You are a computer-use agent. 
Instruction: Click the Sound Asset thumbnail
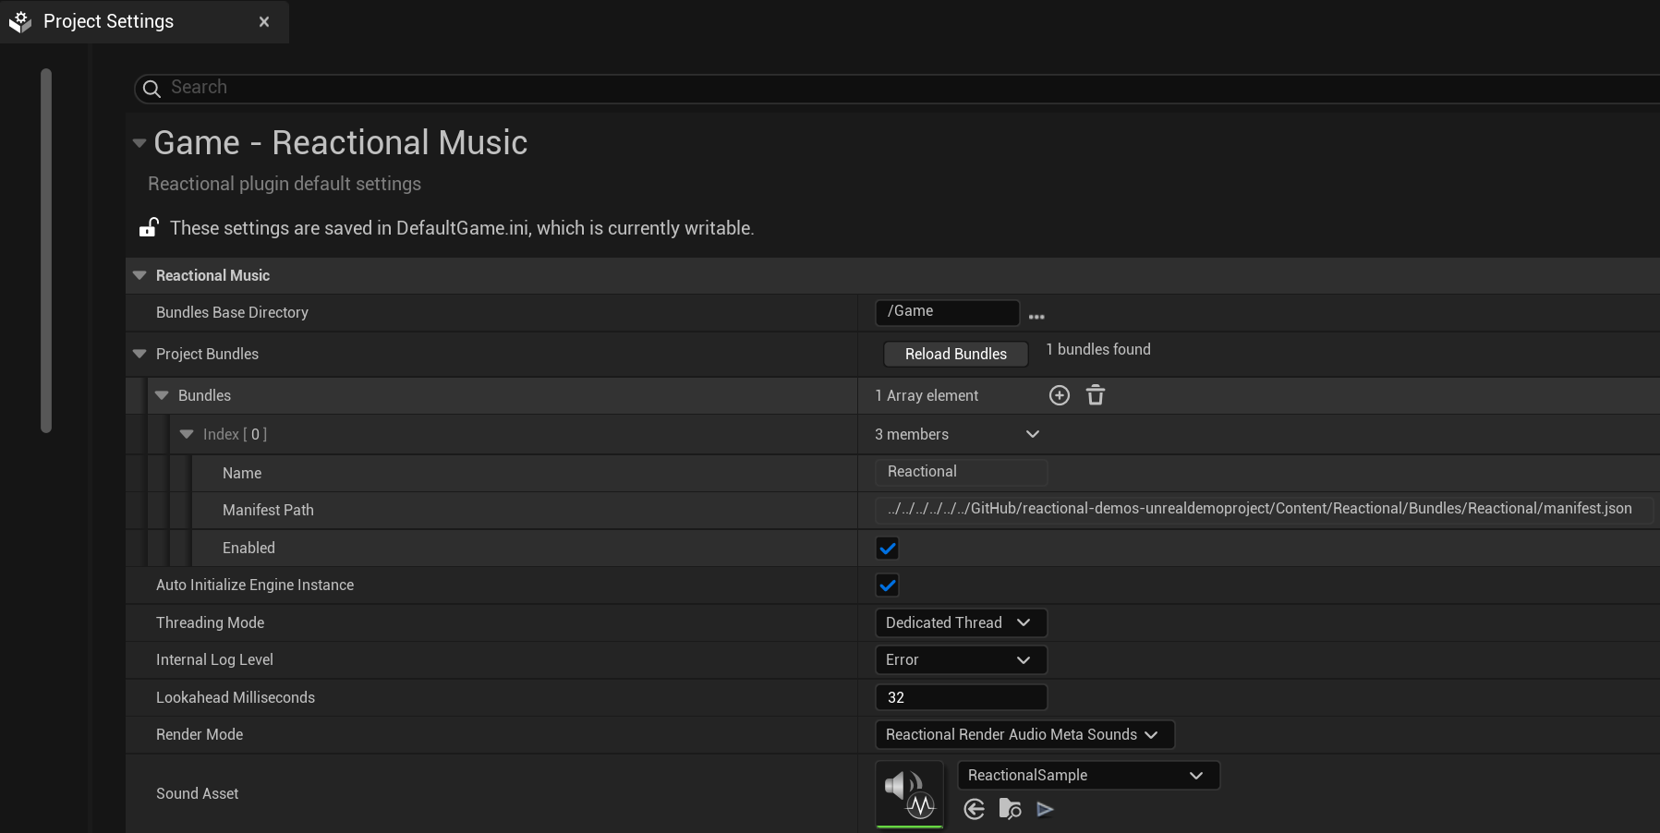click(x=910, y=795)
